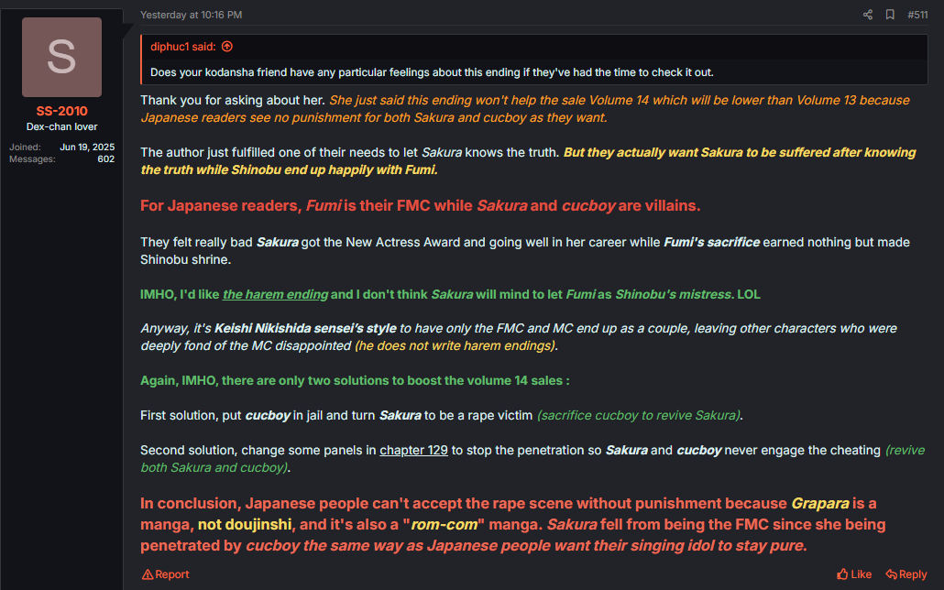Click the Report warning triangle icon
This screenshot has width=944, height=590.
pyautogui.click(x=148, y=574)
